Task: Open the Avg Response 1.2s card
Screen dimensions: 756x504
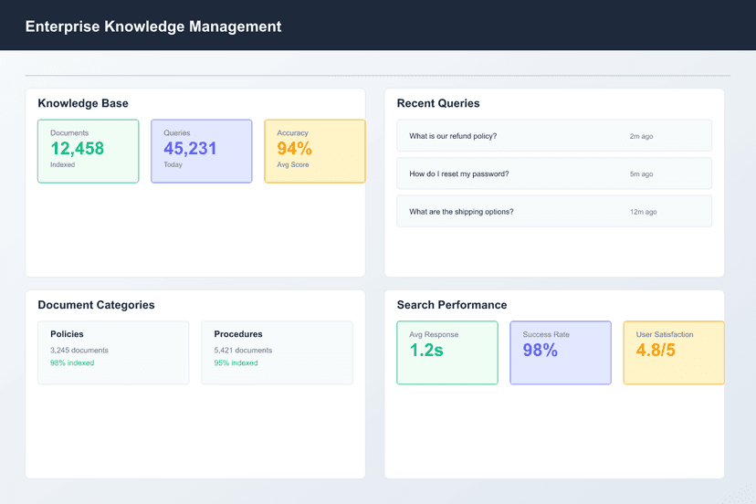Action: (x=447, y=352)
